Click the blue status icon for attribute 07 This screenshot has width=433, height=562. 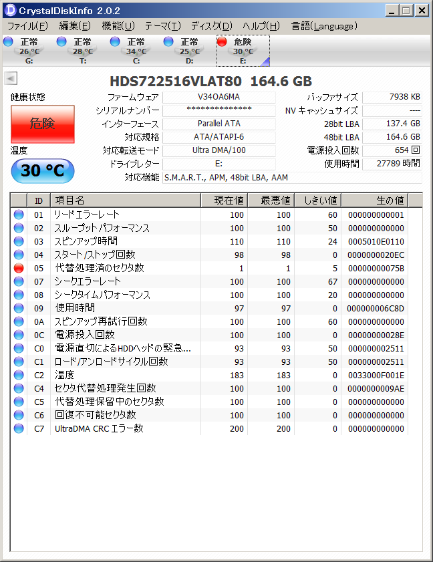point(19,281)
